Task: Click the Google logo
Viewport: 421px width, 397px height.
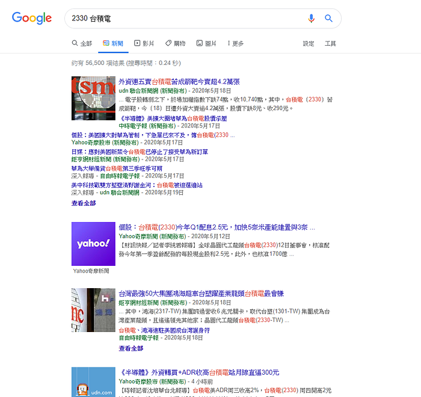Action: tap(32, 18)
